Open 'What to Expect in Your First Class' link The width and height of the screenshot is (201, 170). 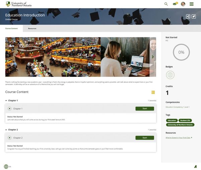click(178, 138)
